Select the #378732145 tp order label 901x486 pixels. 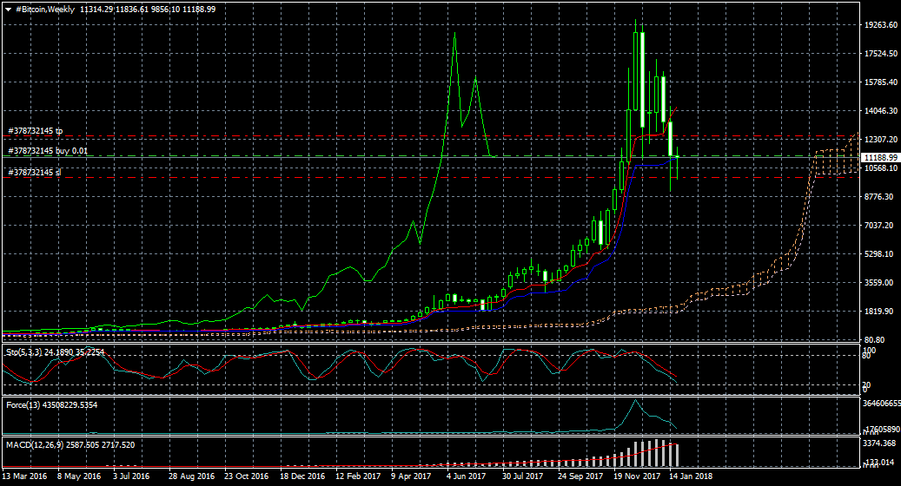[x=35, y=131]
